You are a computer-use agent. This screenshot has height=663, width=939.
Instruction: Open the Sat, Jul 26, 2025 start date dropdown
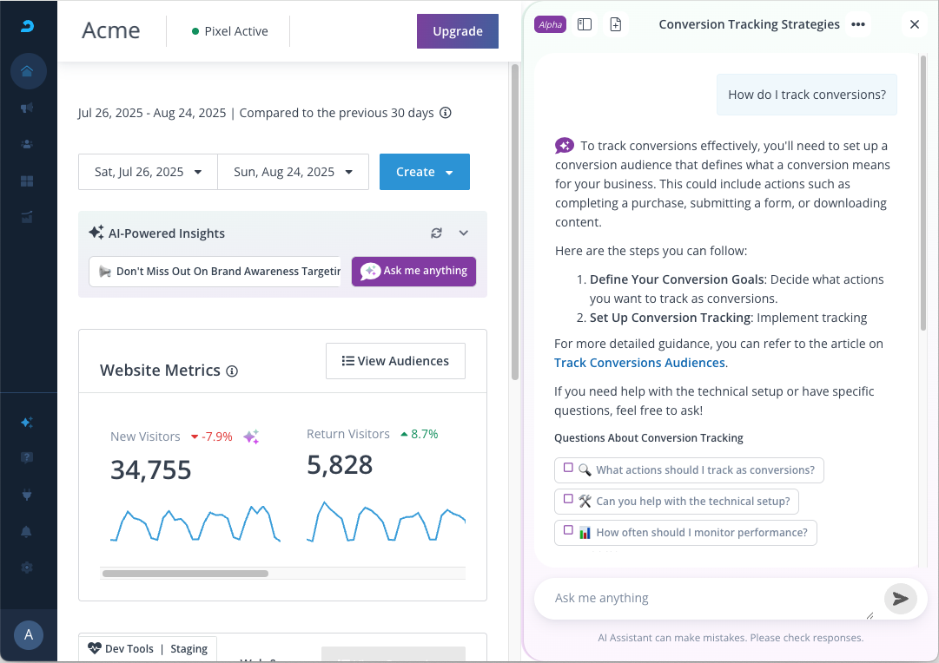(x=148, y=172)
